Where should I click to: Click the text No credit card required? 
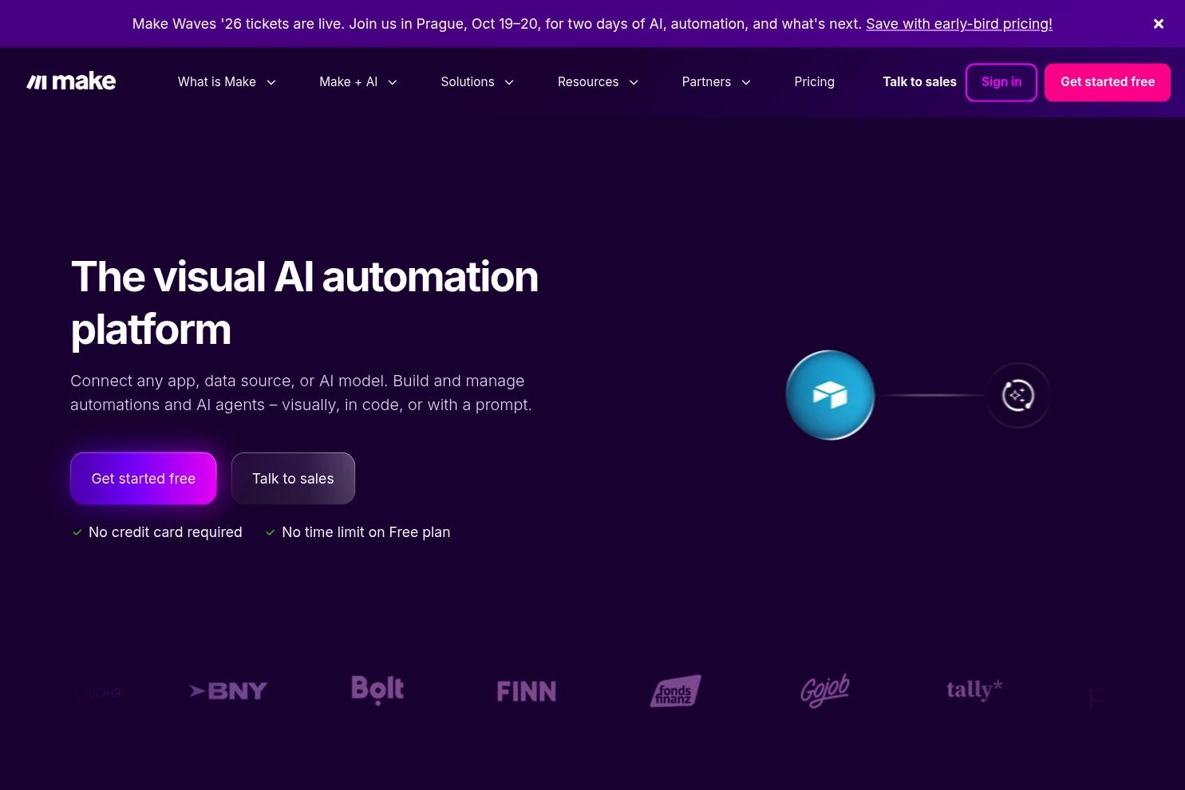click(165, 532)
